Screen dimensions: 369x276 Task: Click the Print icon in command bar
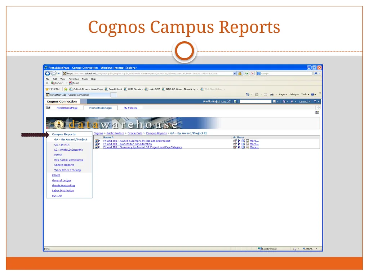(272, 95)
